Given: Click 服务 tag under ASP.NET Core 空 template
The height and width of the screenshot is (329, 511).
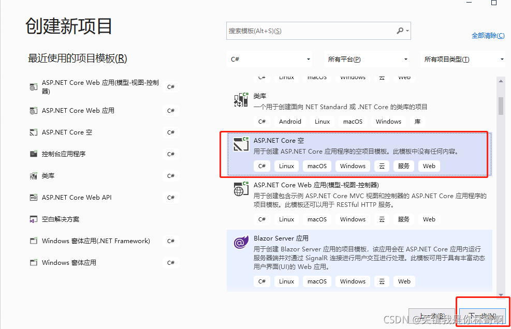Looking at the screenshot, I should click(x=403, y=166).
